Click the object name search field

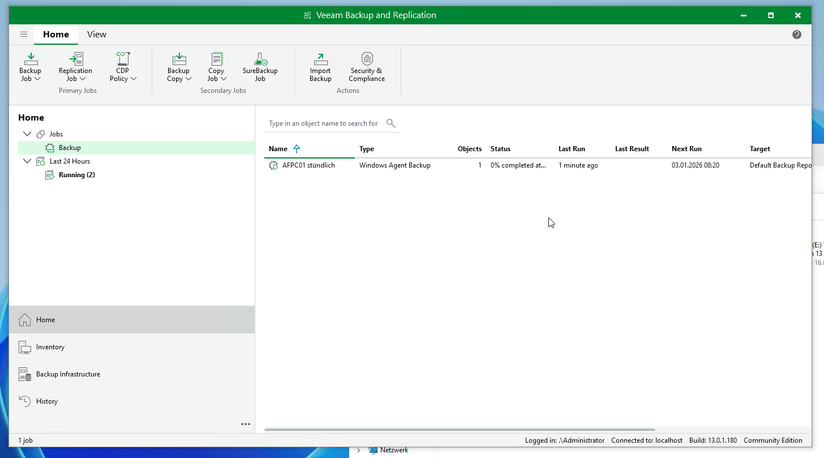tap(323, 123)
